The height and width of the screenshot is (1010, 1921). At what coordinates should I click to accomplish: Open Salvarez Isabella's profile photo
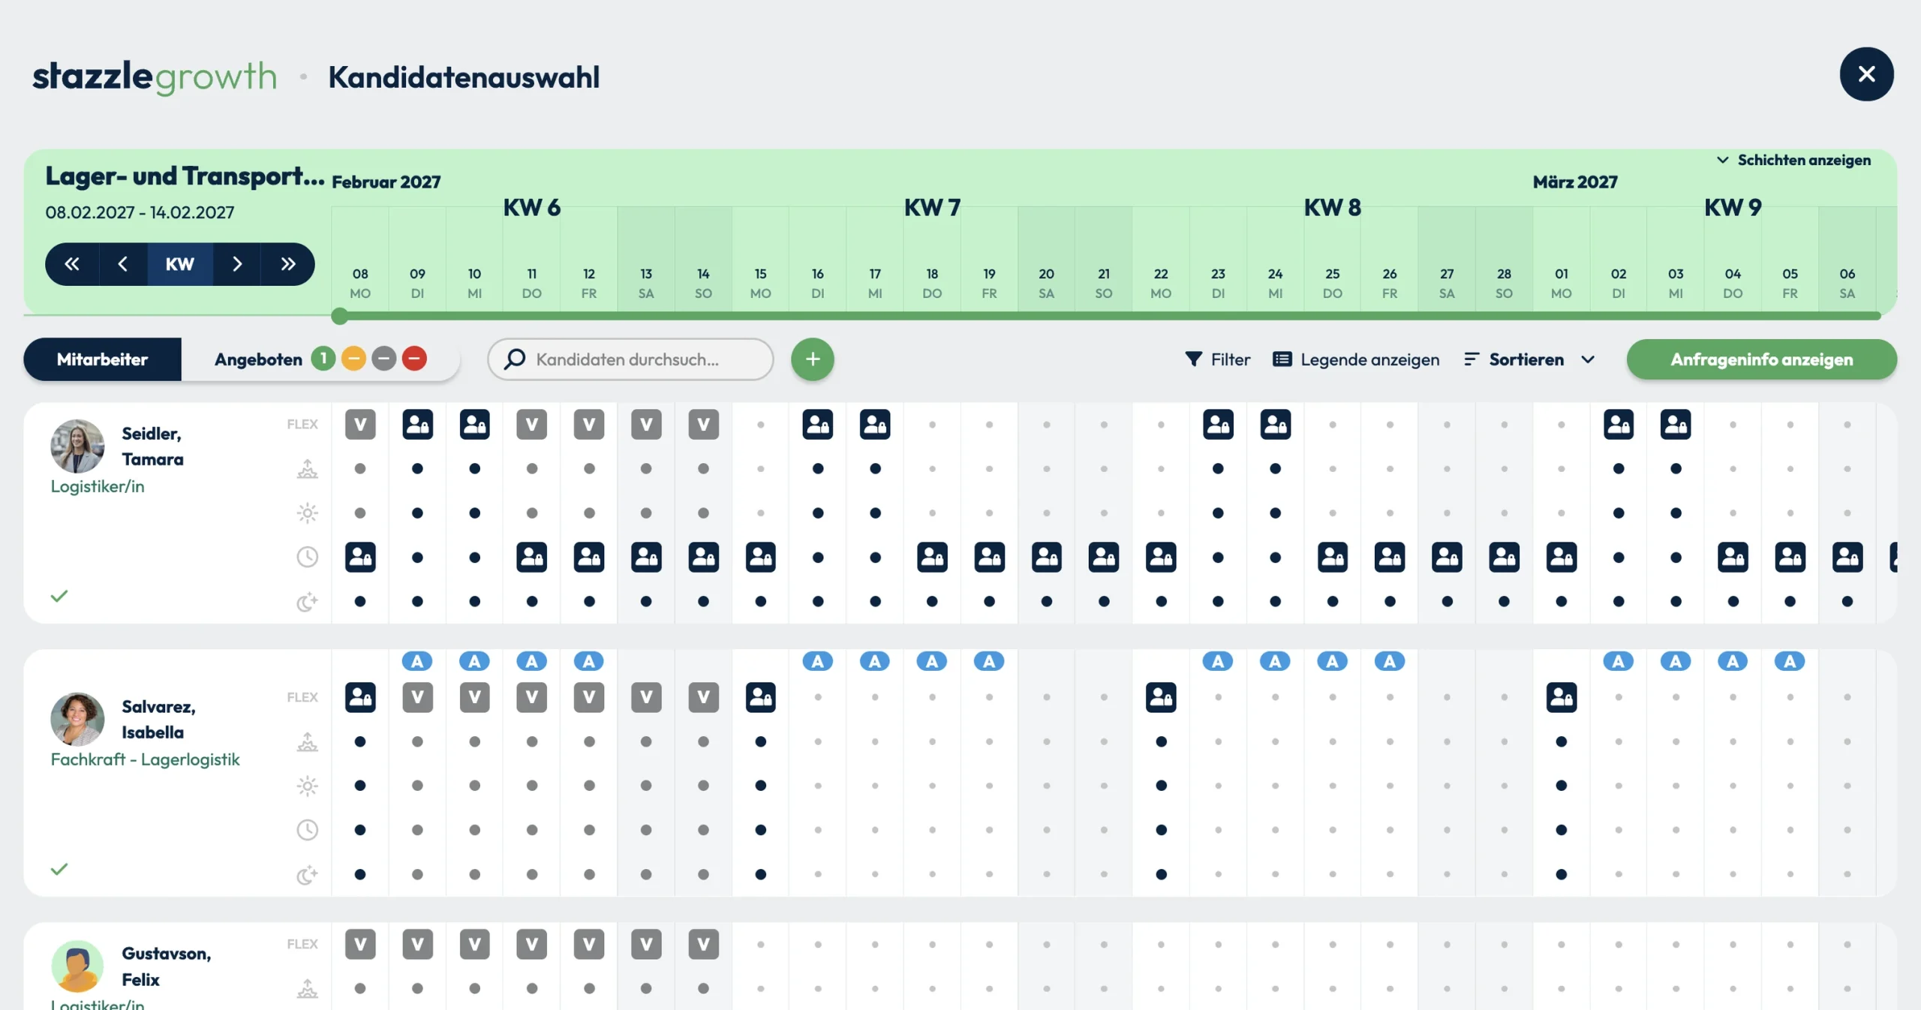[x=77, y=719]
